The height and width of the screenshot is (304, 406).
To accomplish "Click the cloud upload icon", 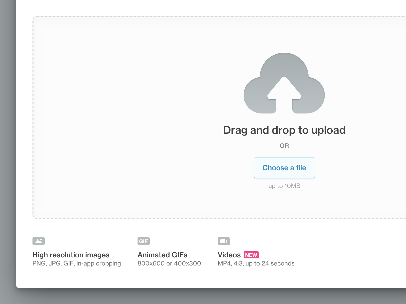I will [x=284, y=84].
